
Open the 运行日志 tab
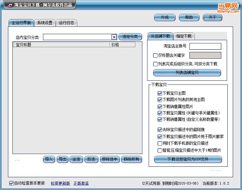[x=67, y=23]
